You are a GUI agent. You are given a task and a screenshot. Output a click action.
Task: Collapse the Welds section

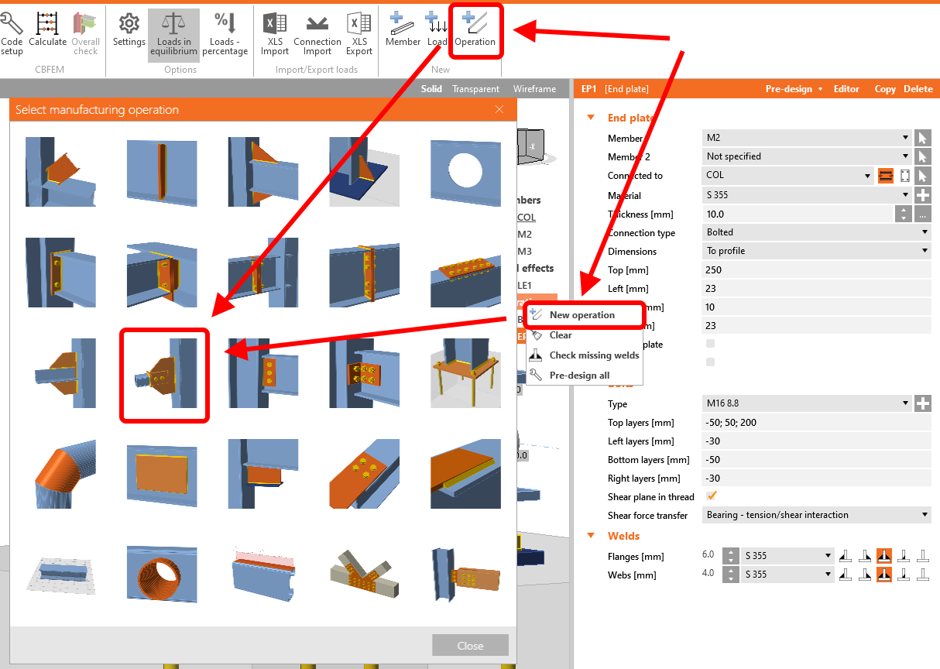(x=591, y=536)
